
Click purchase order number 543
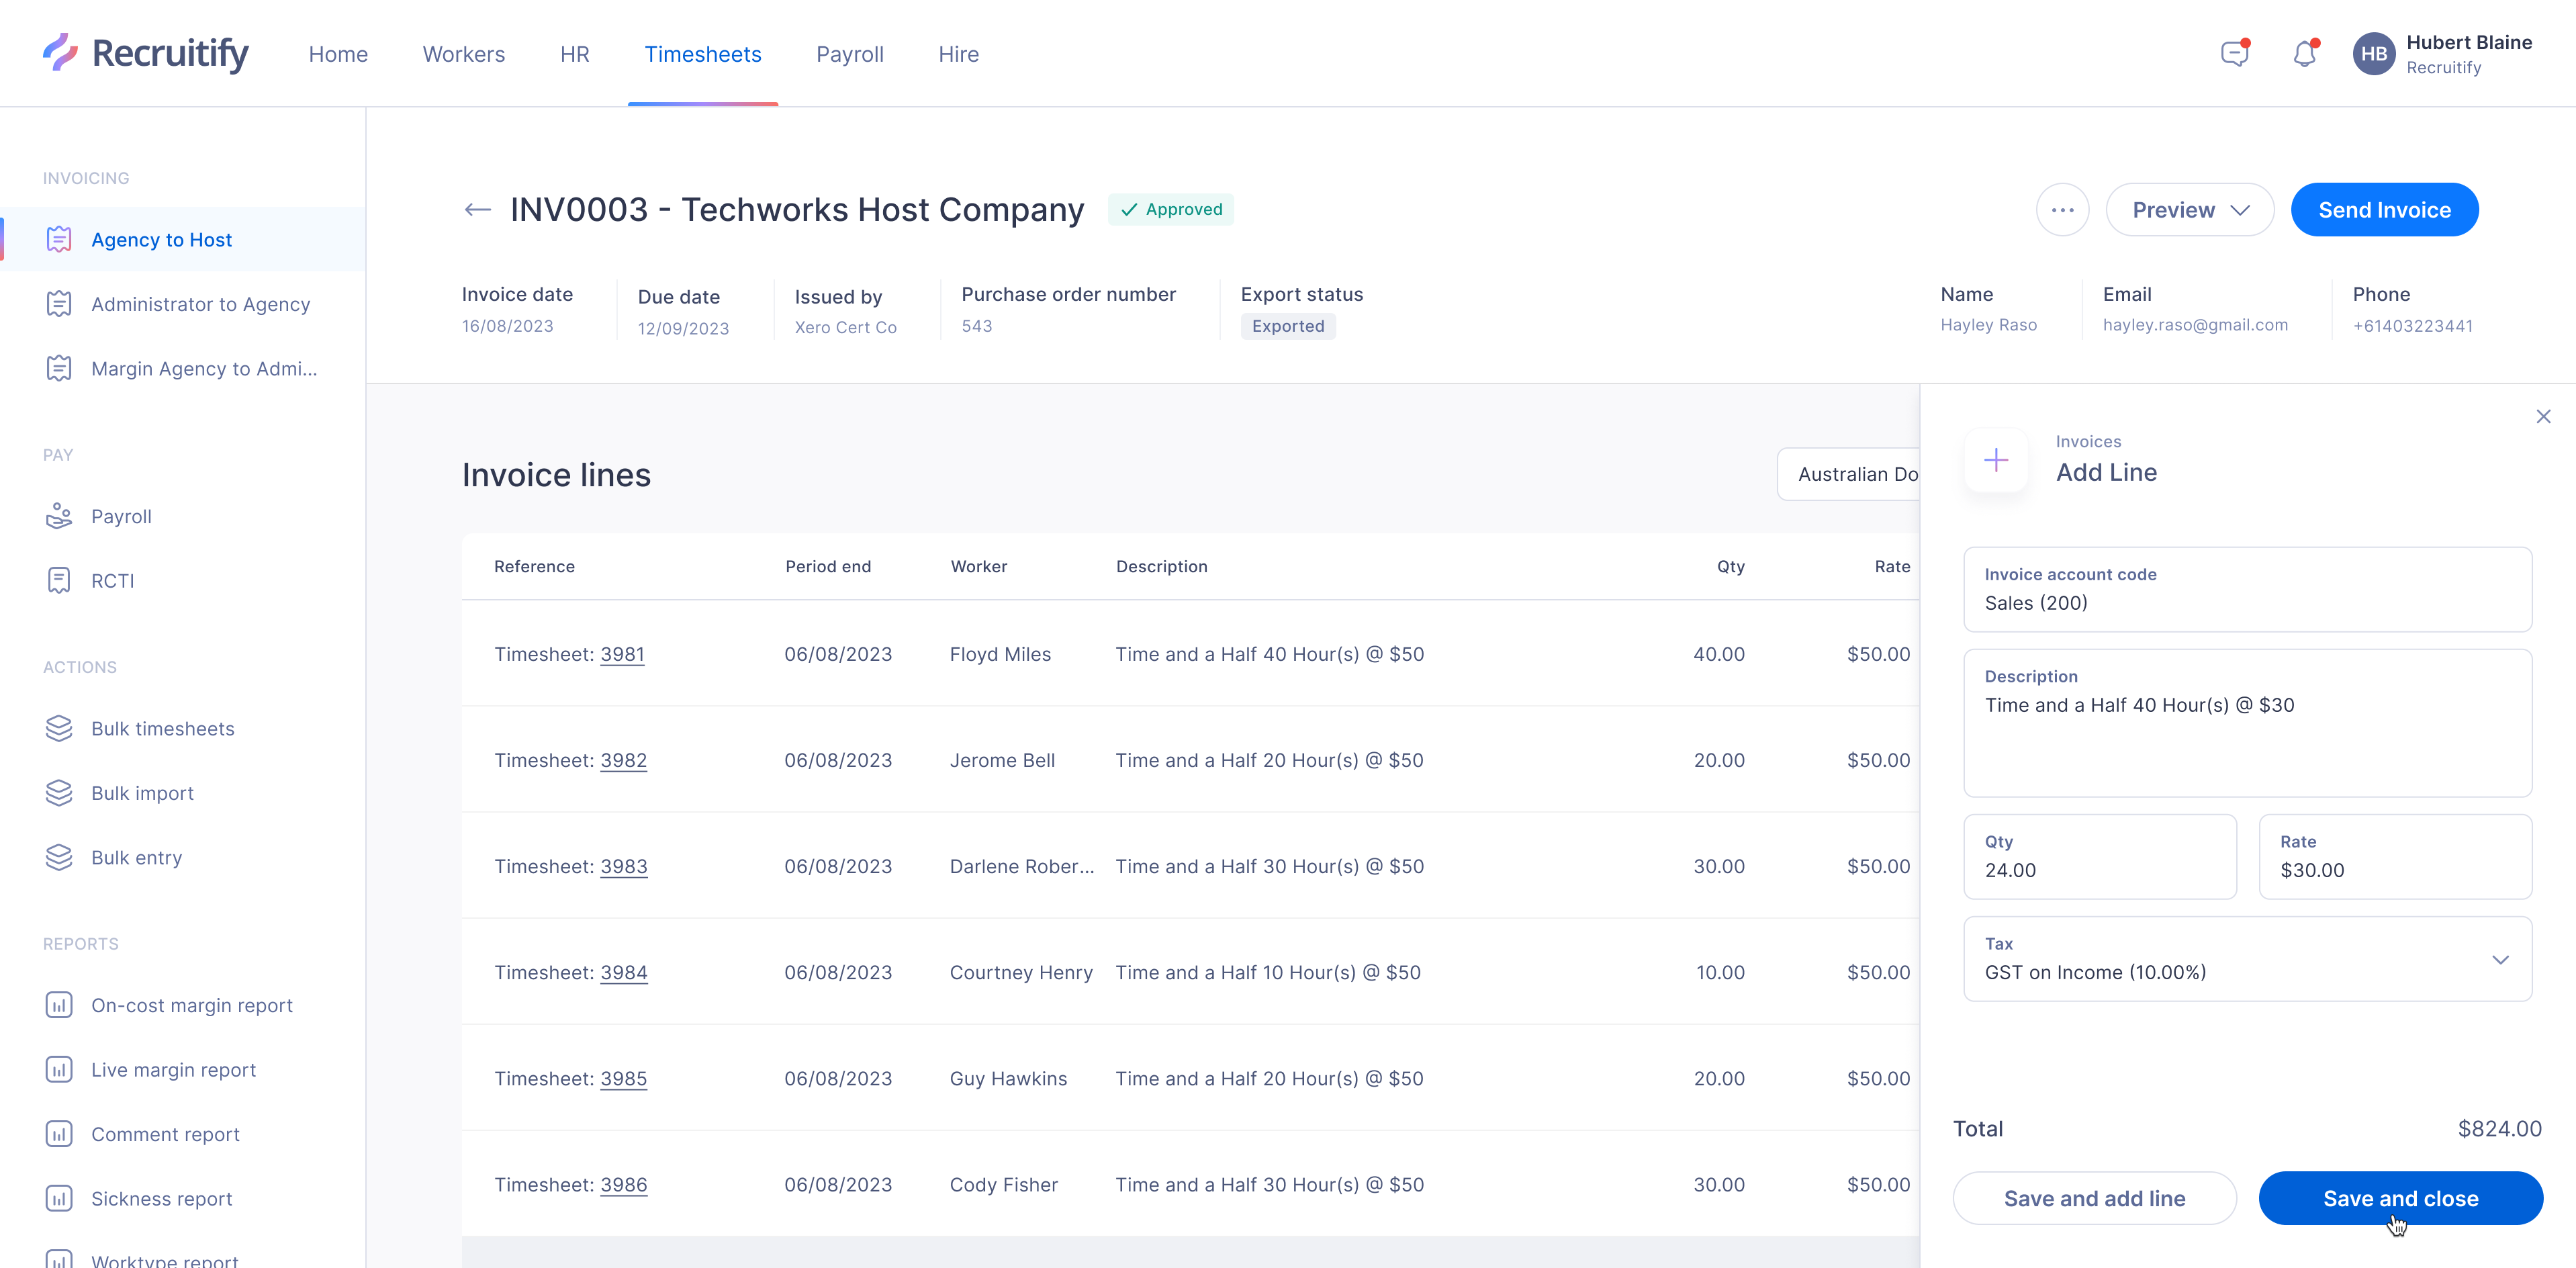tap(976, 326)
